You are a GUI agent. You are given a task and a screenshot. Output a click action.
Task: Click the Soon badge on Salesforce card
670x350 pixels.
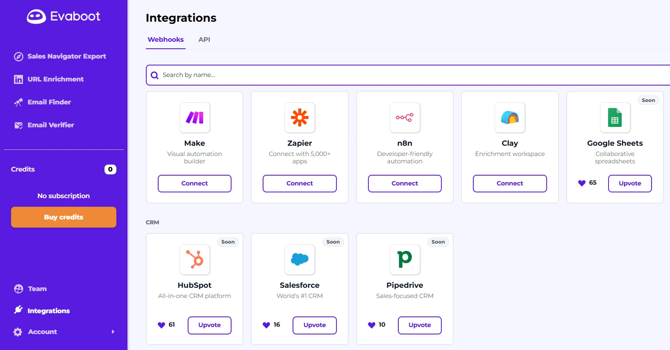(333, 242)
